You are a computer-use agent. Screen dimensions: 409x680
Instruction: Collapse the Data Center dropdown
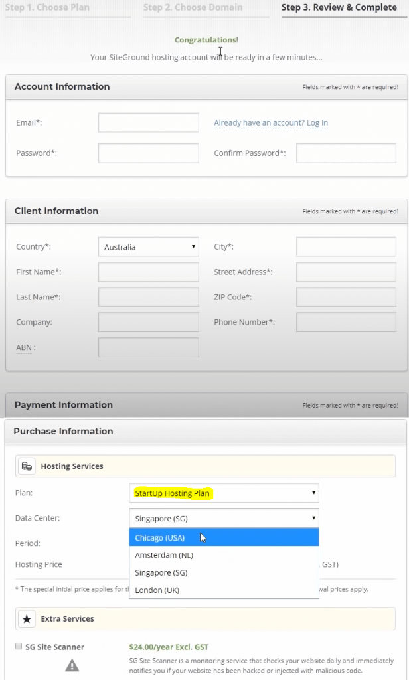click(x=223, y=518)
